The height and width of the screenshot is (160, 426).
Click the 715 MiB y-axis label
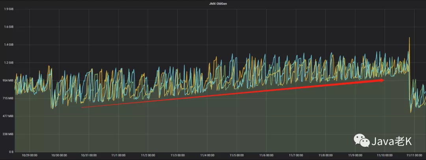(7, 99)
